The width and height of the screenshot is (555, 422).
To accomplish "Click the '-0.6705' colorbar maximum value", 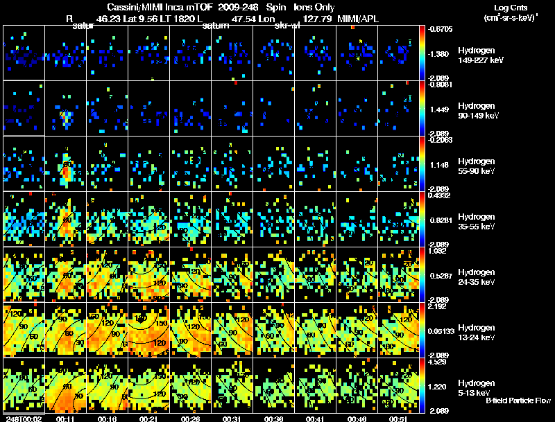I will coord(440,29).
